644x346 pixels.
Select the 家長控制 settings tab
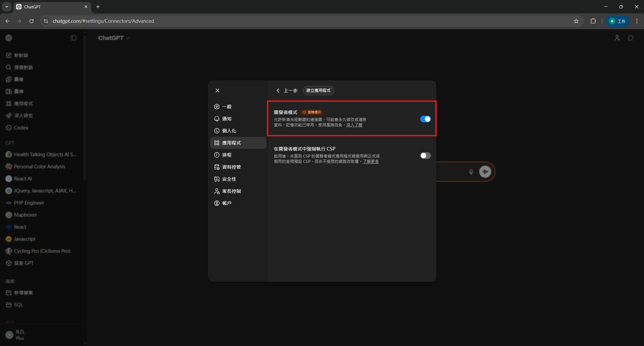coord(238,191)
